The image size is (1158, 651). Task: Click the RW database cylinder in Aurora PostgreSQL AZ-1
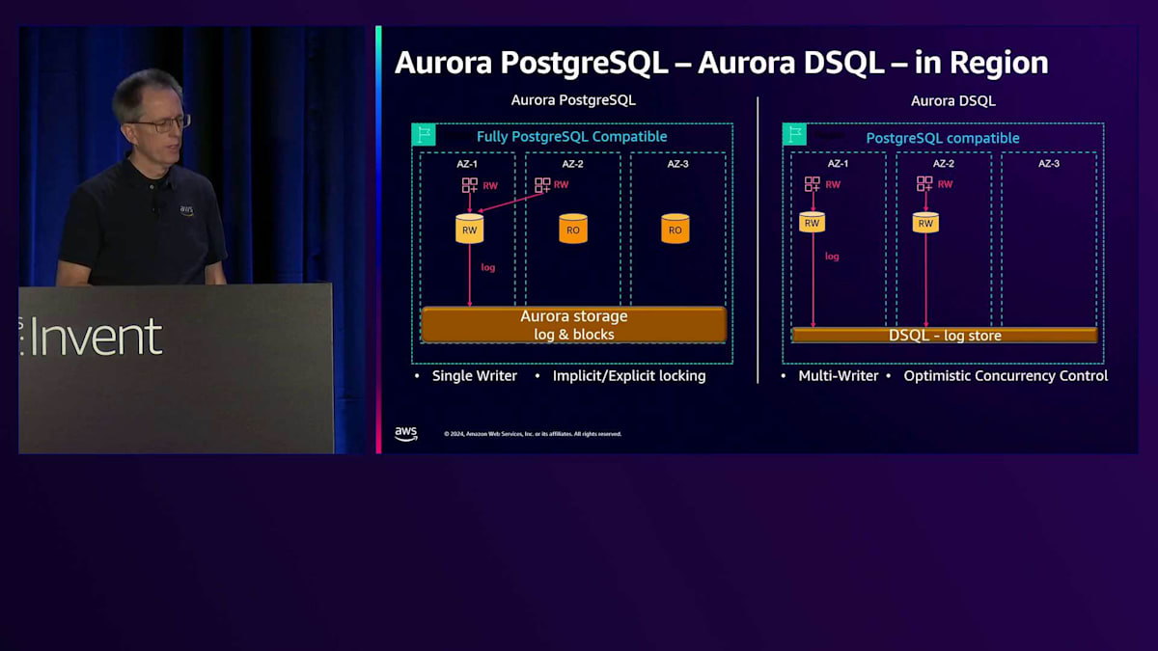[470, 229]
